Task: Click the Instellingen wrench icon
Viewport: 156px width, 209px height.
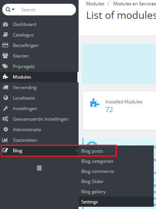Action: click(6, 109)
